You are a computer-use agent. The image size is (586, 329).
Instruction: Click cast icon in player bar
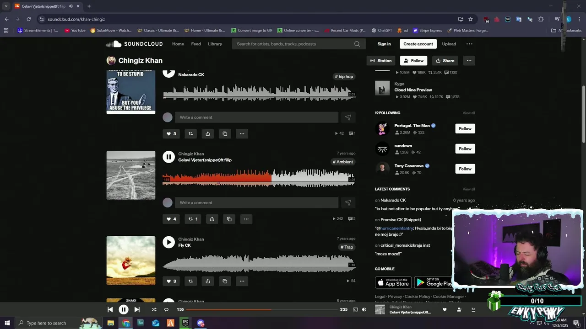coord(355,309)
